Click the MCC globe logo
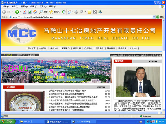The height and width of the screenshot is (124, 166). click(22, 33)
